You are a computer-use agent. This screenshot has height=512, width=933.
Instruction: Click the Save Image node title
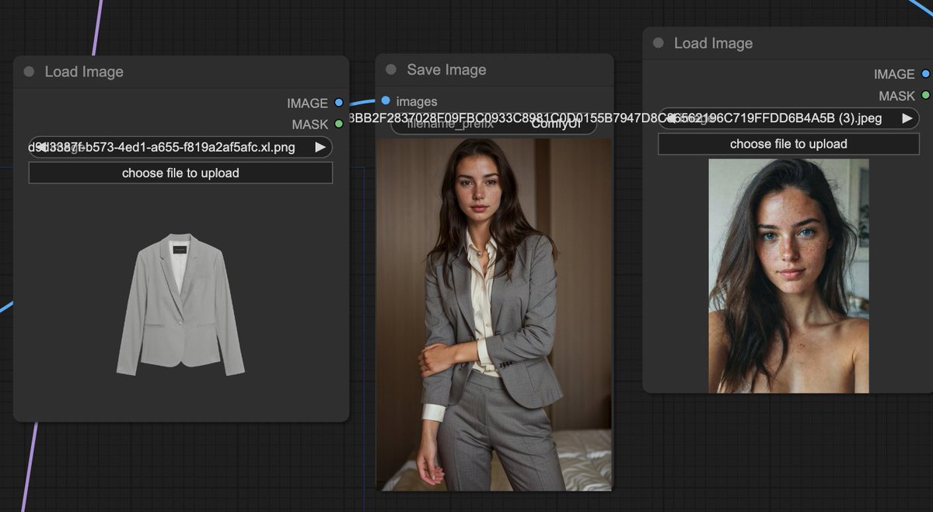click(446, 70)
